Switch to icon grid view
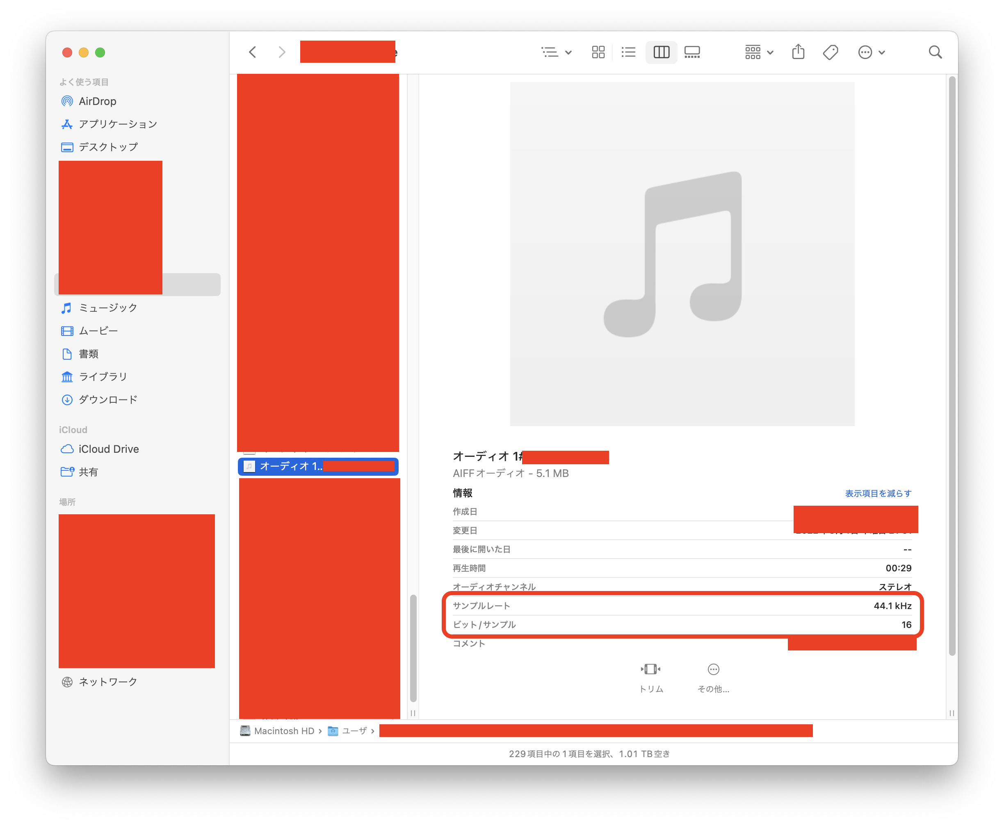The width and height of the screenshot is (1004, 826). point(598,52)
